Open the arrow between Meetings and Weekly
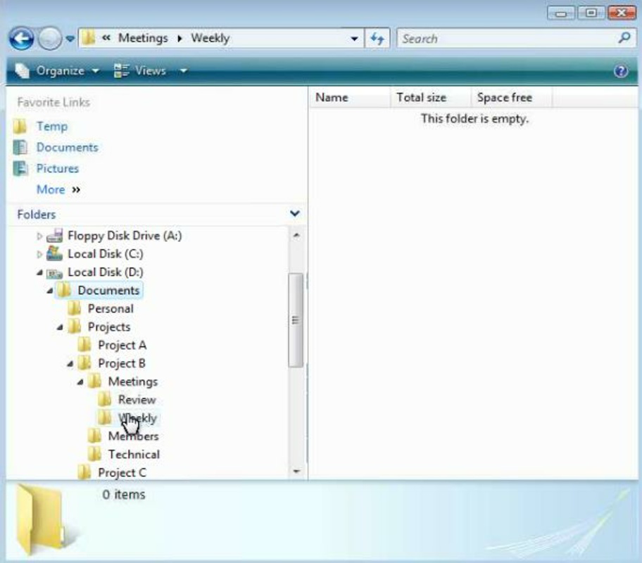Screen dimensions: 642x563 point(180,39)
